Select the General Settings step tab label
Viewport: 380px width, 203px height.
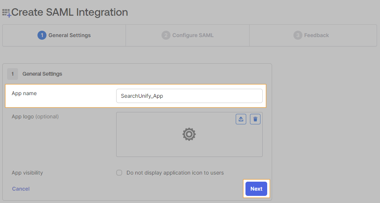click(70, 35)
